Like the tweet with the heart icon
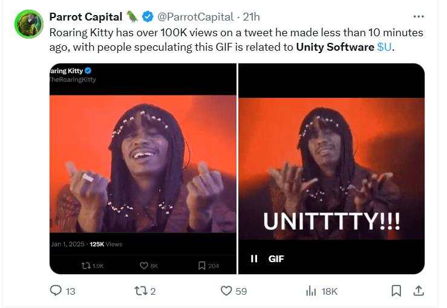Screen dimensions: 447x308 pyautogui.click(x=226, y=291)
